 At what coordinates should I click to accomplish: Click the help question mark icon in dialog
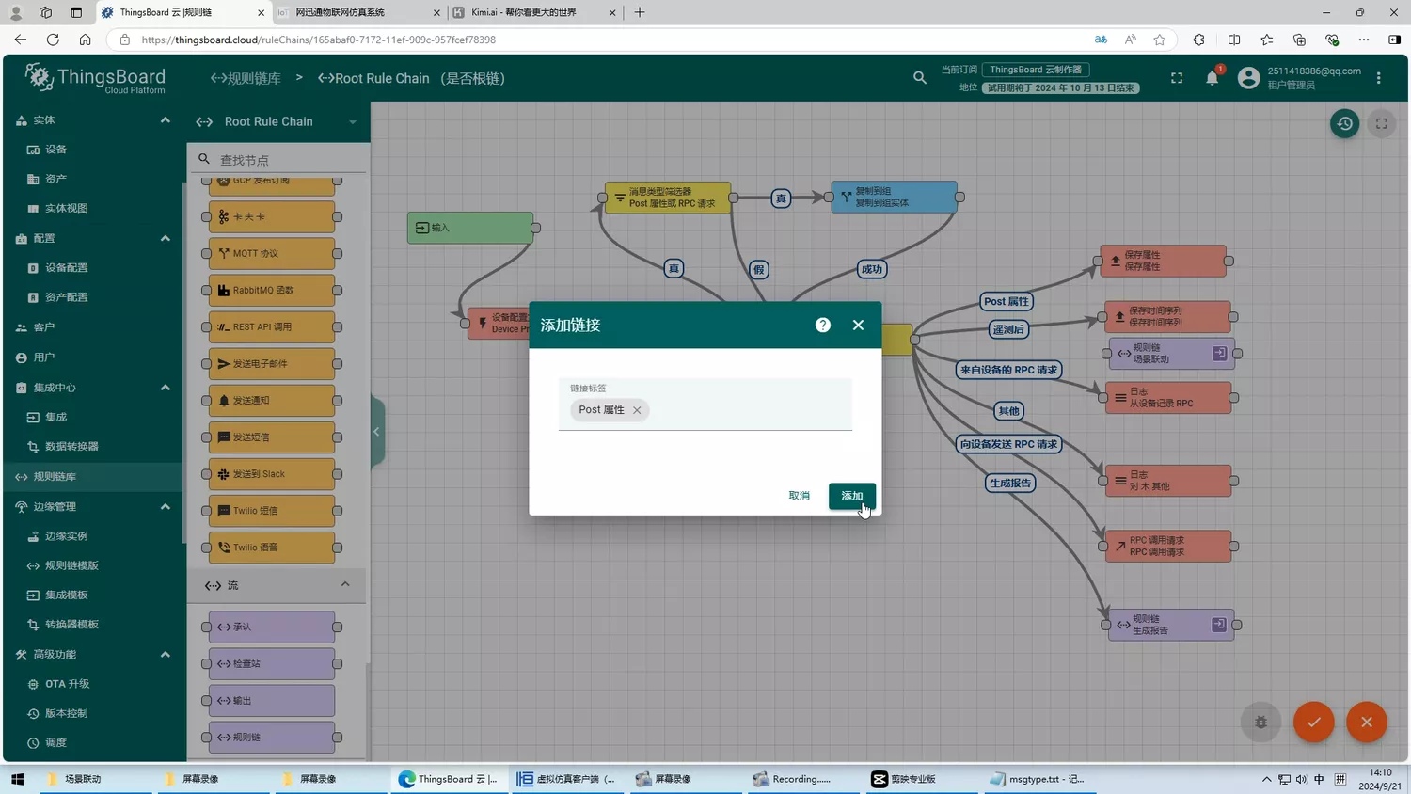[x=823, y=325]
